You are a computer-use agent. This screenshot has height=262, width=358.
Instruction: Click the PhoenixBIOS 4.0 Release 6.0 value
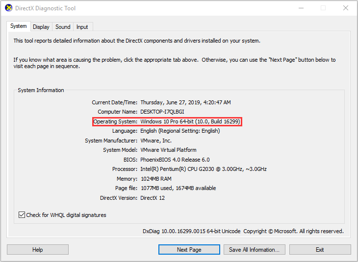coord(175,160)
